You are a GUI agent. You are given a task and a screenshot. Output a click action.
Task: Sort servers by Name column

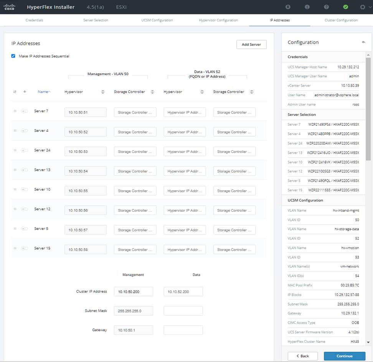tap(44, 92)
